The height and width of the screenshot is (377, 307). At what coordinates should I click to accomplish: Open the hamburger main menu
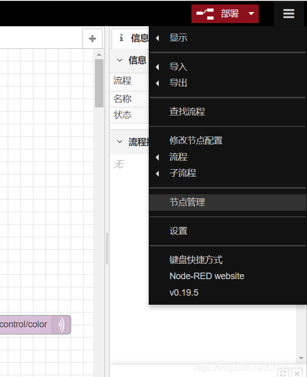point(289,14)
